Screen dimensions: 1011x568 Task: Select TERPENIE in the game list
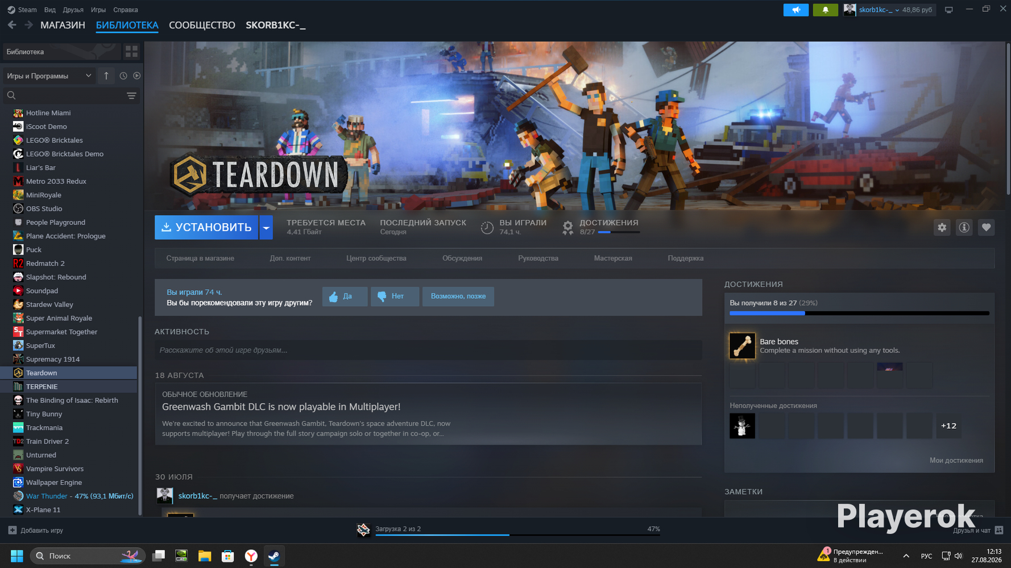click(x=69, y=387)
